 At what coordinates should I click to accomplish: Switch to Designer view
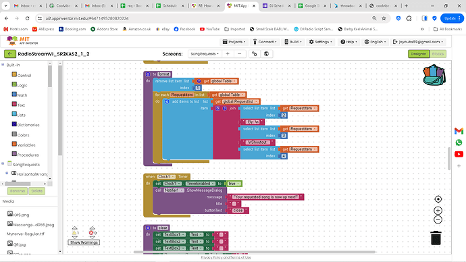(419, 54)
